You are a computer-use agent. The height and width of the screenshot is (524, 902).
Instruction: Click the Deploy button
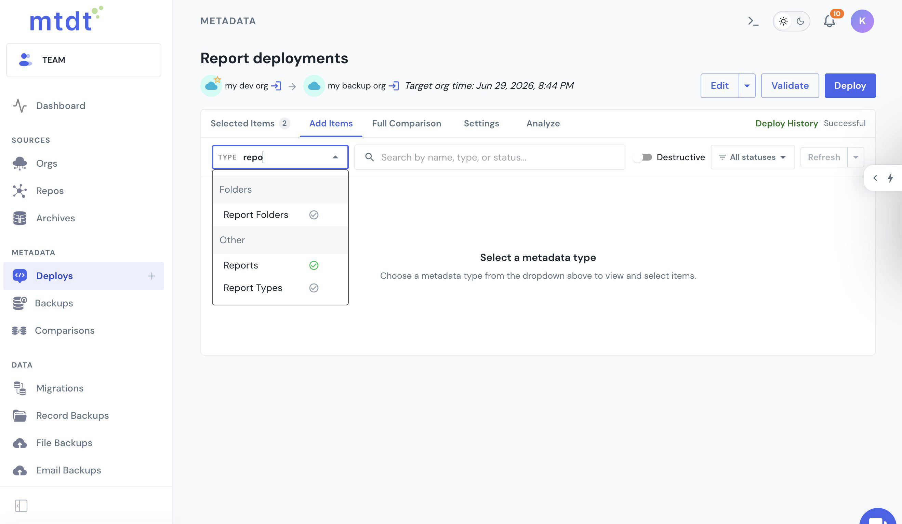click(x=850, y=86)
